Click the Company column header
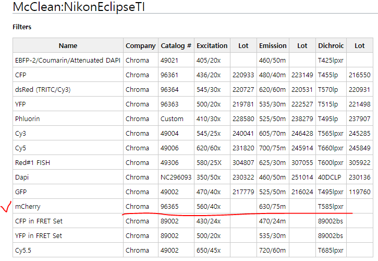 [141, 45]
